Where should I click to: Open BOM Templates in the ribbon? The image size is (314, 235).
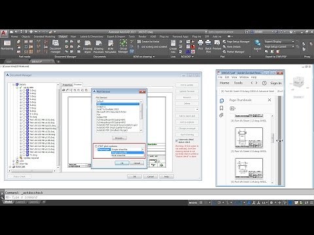[x=111, y=47]
